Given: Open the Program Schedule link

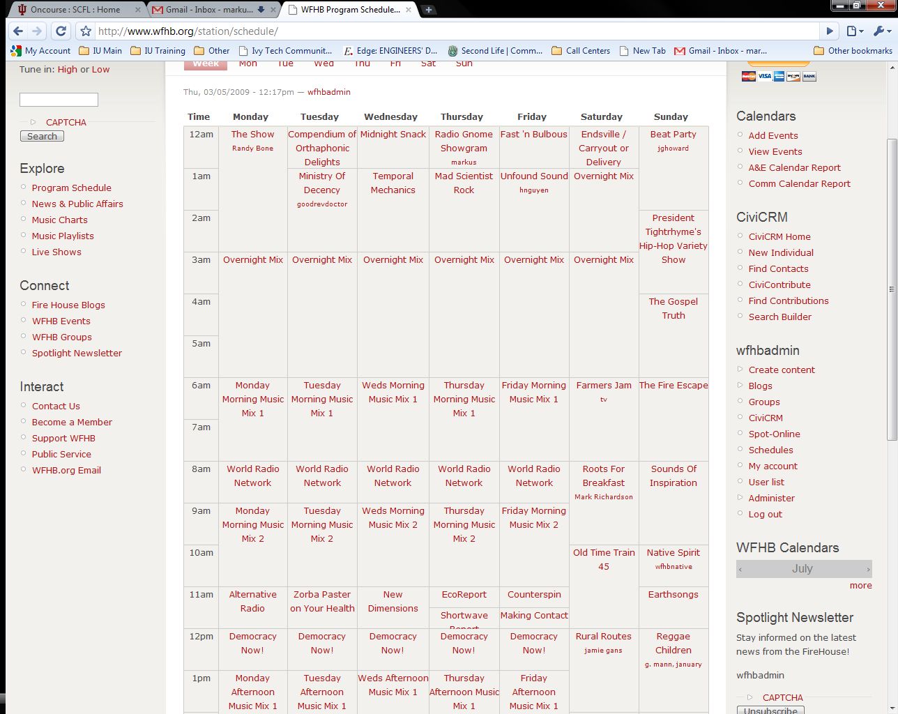Looking at the screenshot, I should [71, 188].
